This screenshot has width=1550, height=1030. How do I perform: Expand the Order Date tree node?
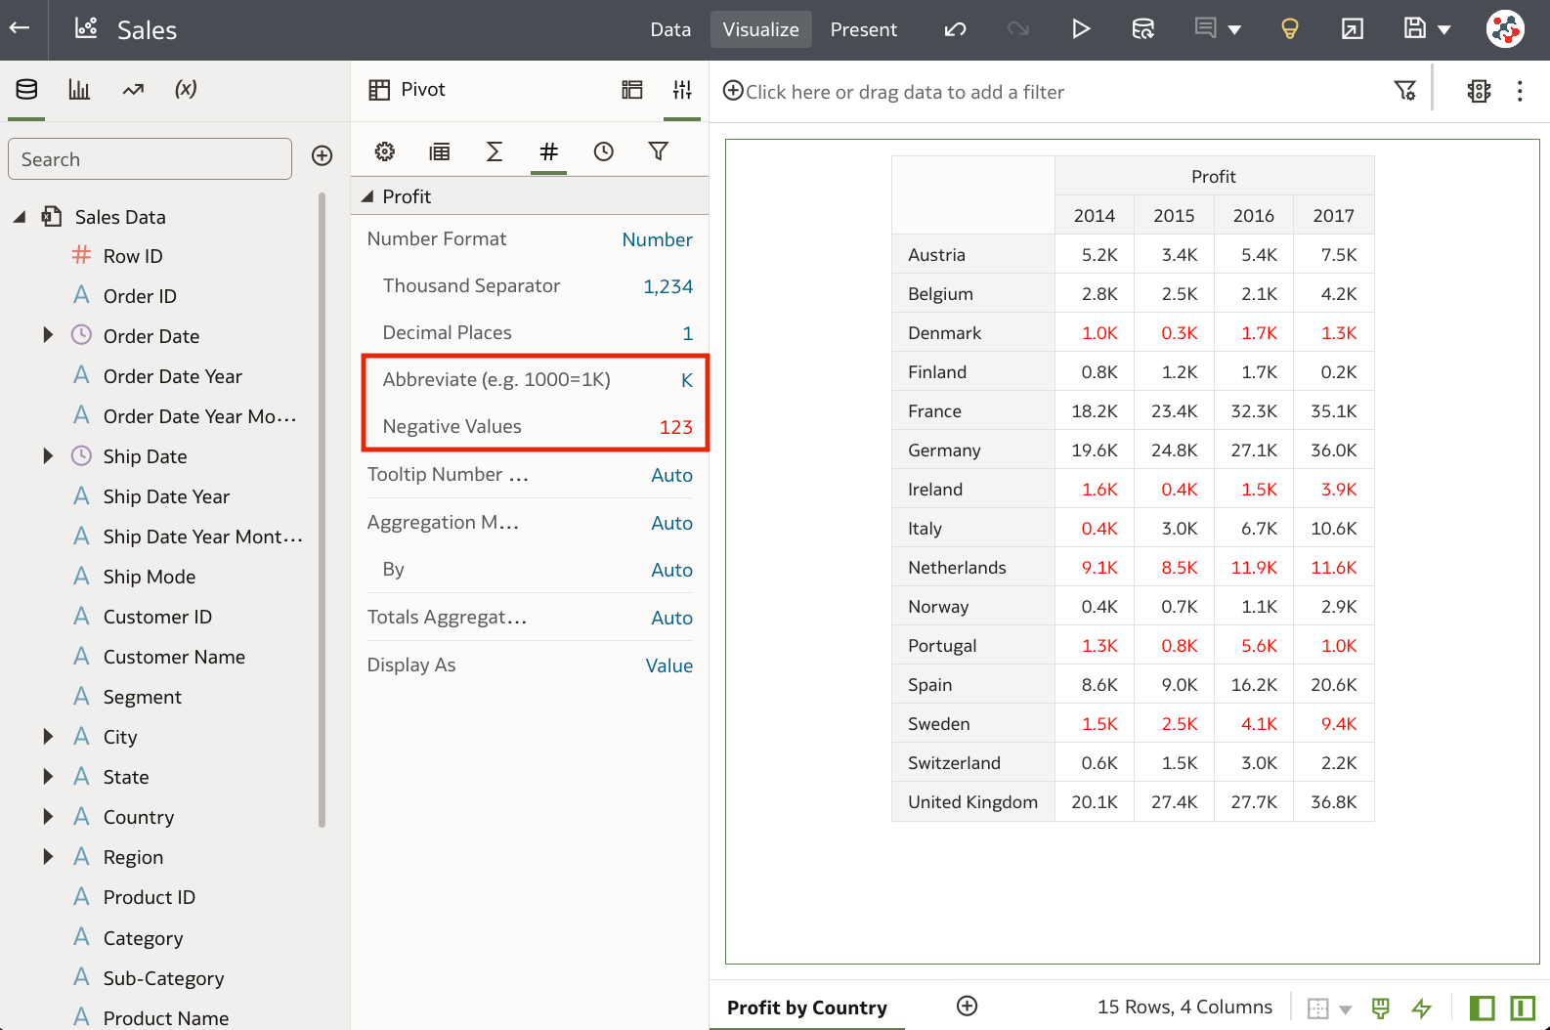tap(48, 336)
